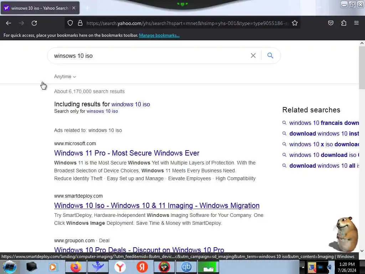Bookmark this page with the star icon
365x274 pixels.
click(x=295, y=23)
